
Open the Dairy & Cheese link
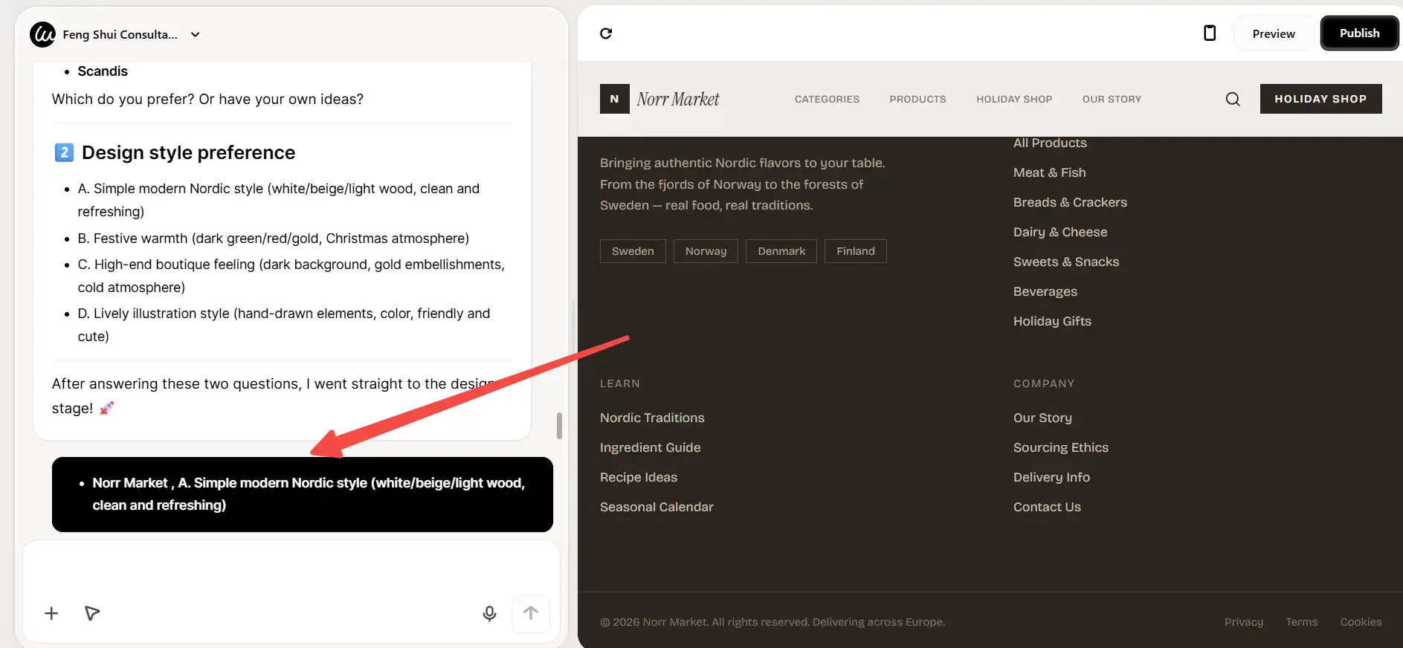(1059, 232)
